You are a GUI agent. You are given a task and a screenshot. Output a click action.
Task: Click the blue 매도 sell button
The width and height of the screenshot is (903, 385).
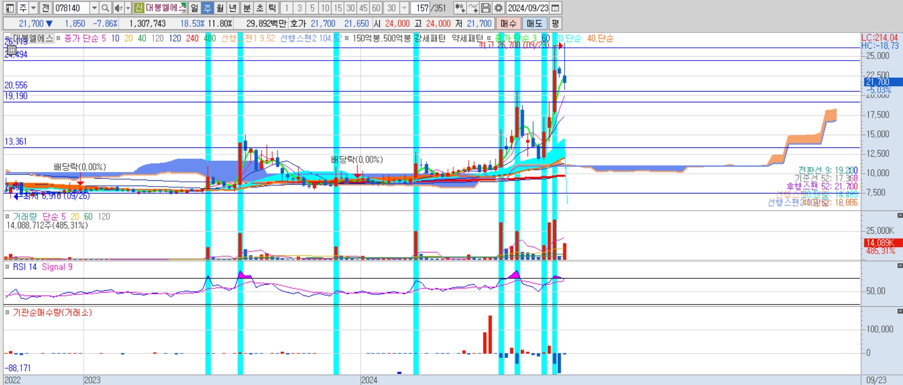pos(534,24)
